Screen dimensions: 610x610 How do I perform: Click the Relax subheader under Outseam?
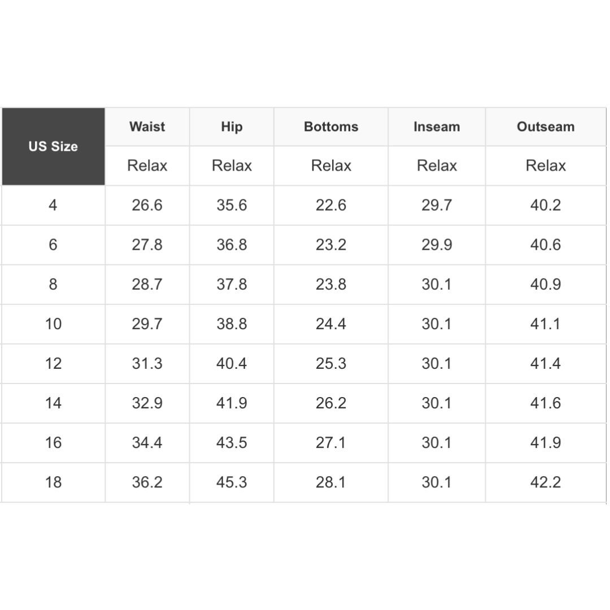pos(546,165)
